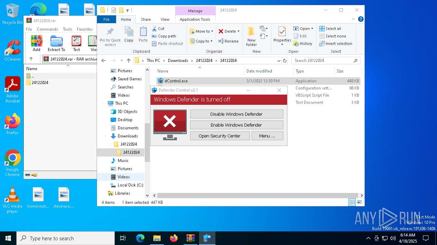The width and height of the screenshot is (437, 245).
Task: Open file Properties
Action: (x=282, y=36)
